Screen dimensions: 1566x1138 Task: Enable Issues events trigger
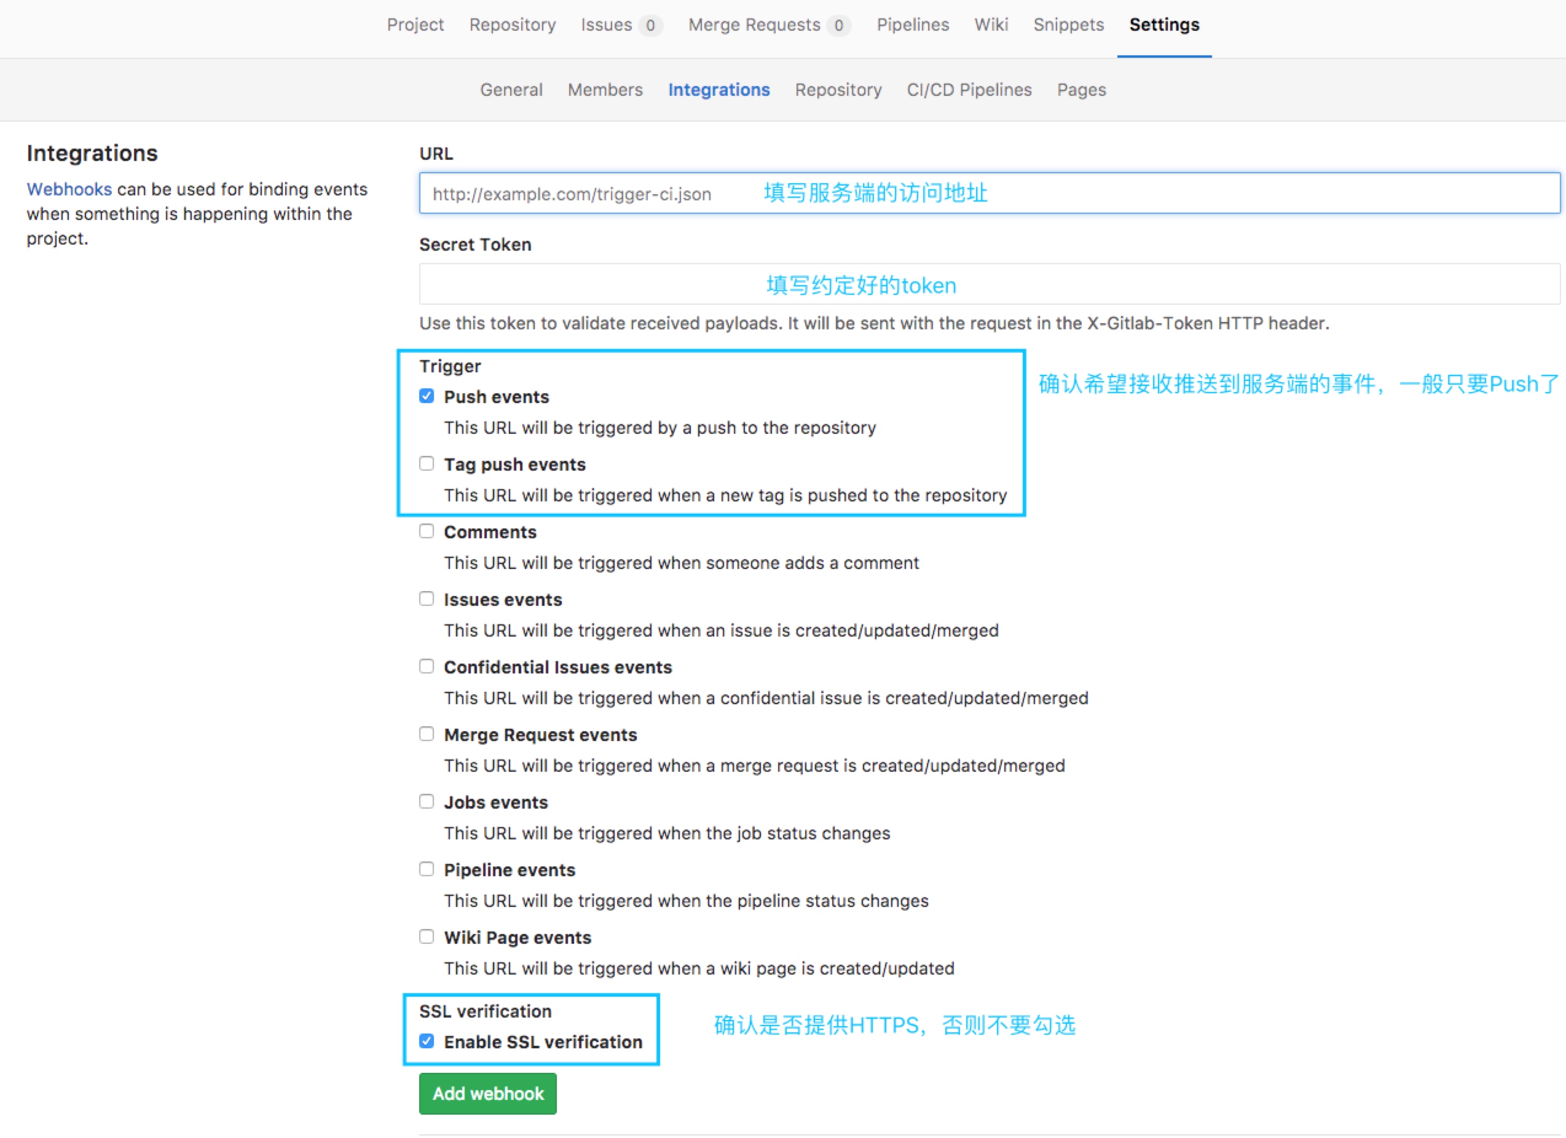click(x=427, y=599)
